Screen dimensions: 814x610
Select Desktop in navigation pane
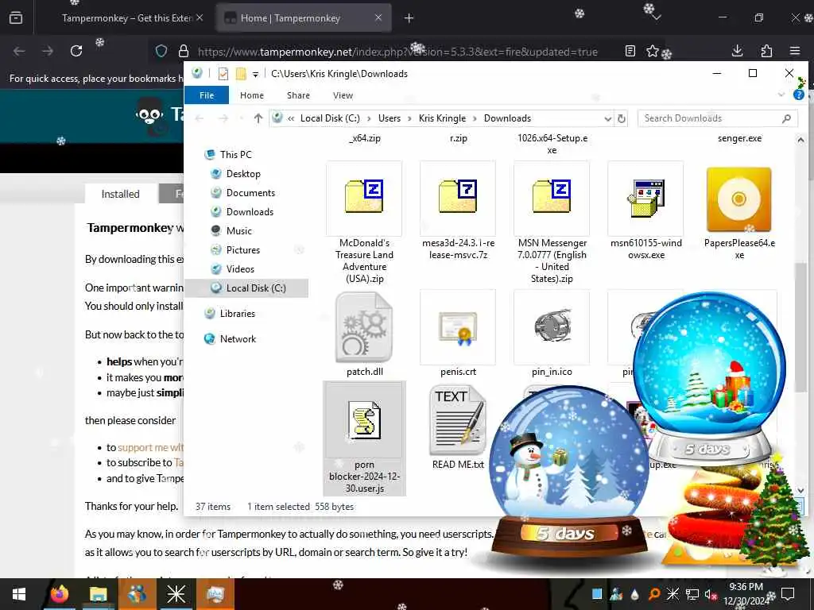(x=243, y=174)
